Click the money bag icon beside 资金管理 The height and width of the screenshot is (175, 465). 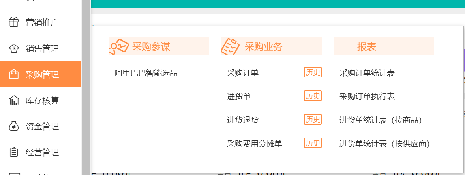[x=14, y=127]
